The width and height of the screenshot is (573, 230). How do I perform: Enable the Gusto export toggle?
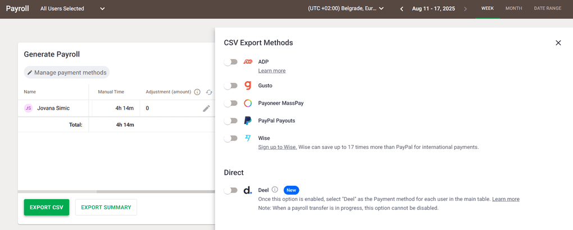click(x=230, y=86)
